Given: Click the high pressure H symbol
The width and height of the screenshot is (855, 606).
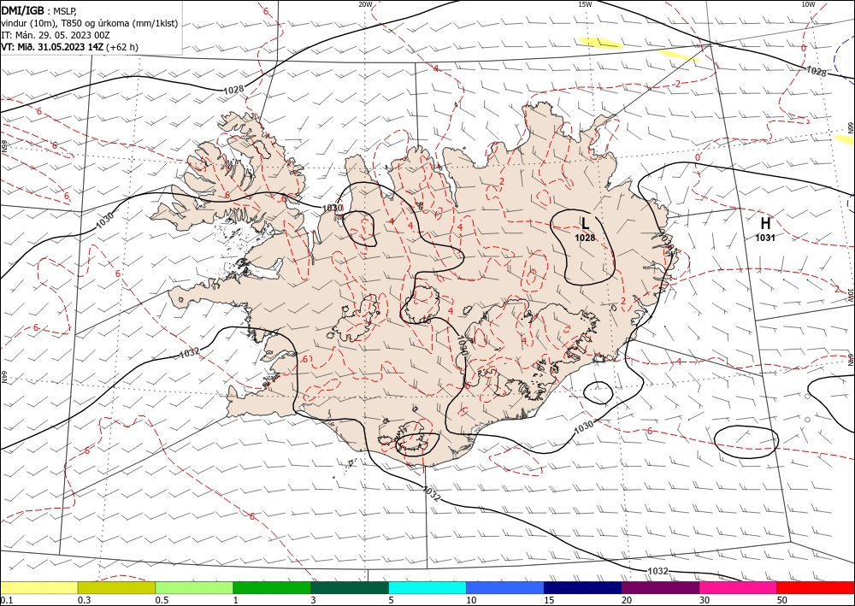Looking at the screenshot, I should 765,223.
